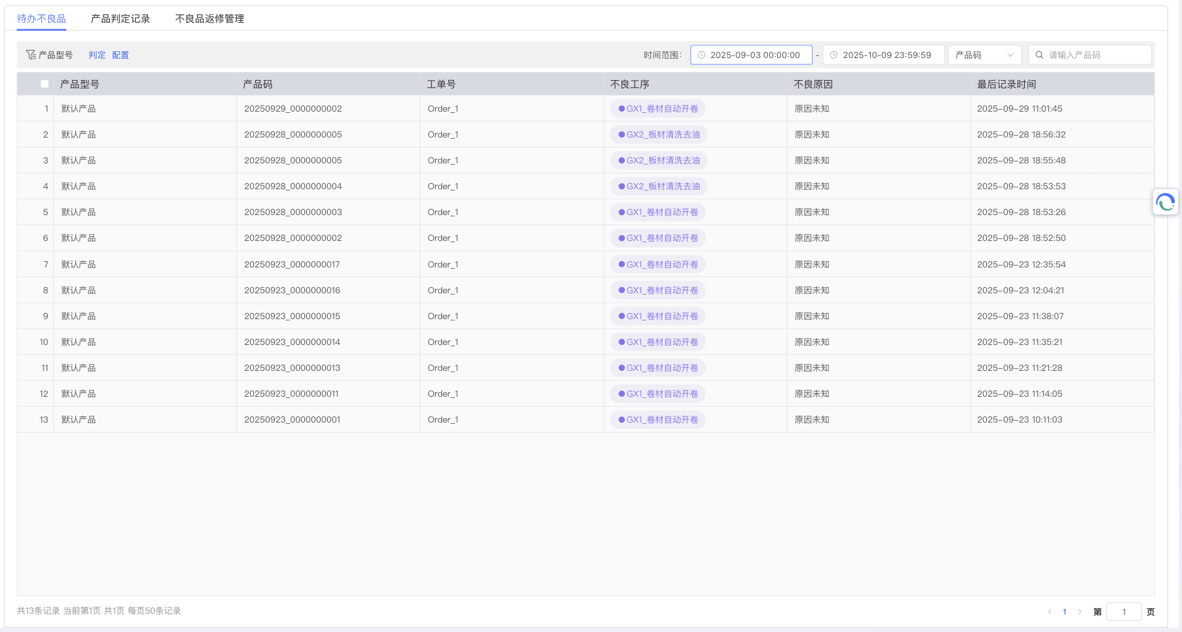Click the clock icon in end time field
Screen dimensions: 1182x632
pyautogui.click(x=833, y=55)
